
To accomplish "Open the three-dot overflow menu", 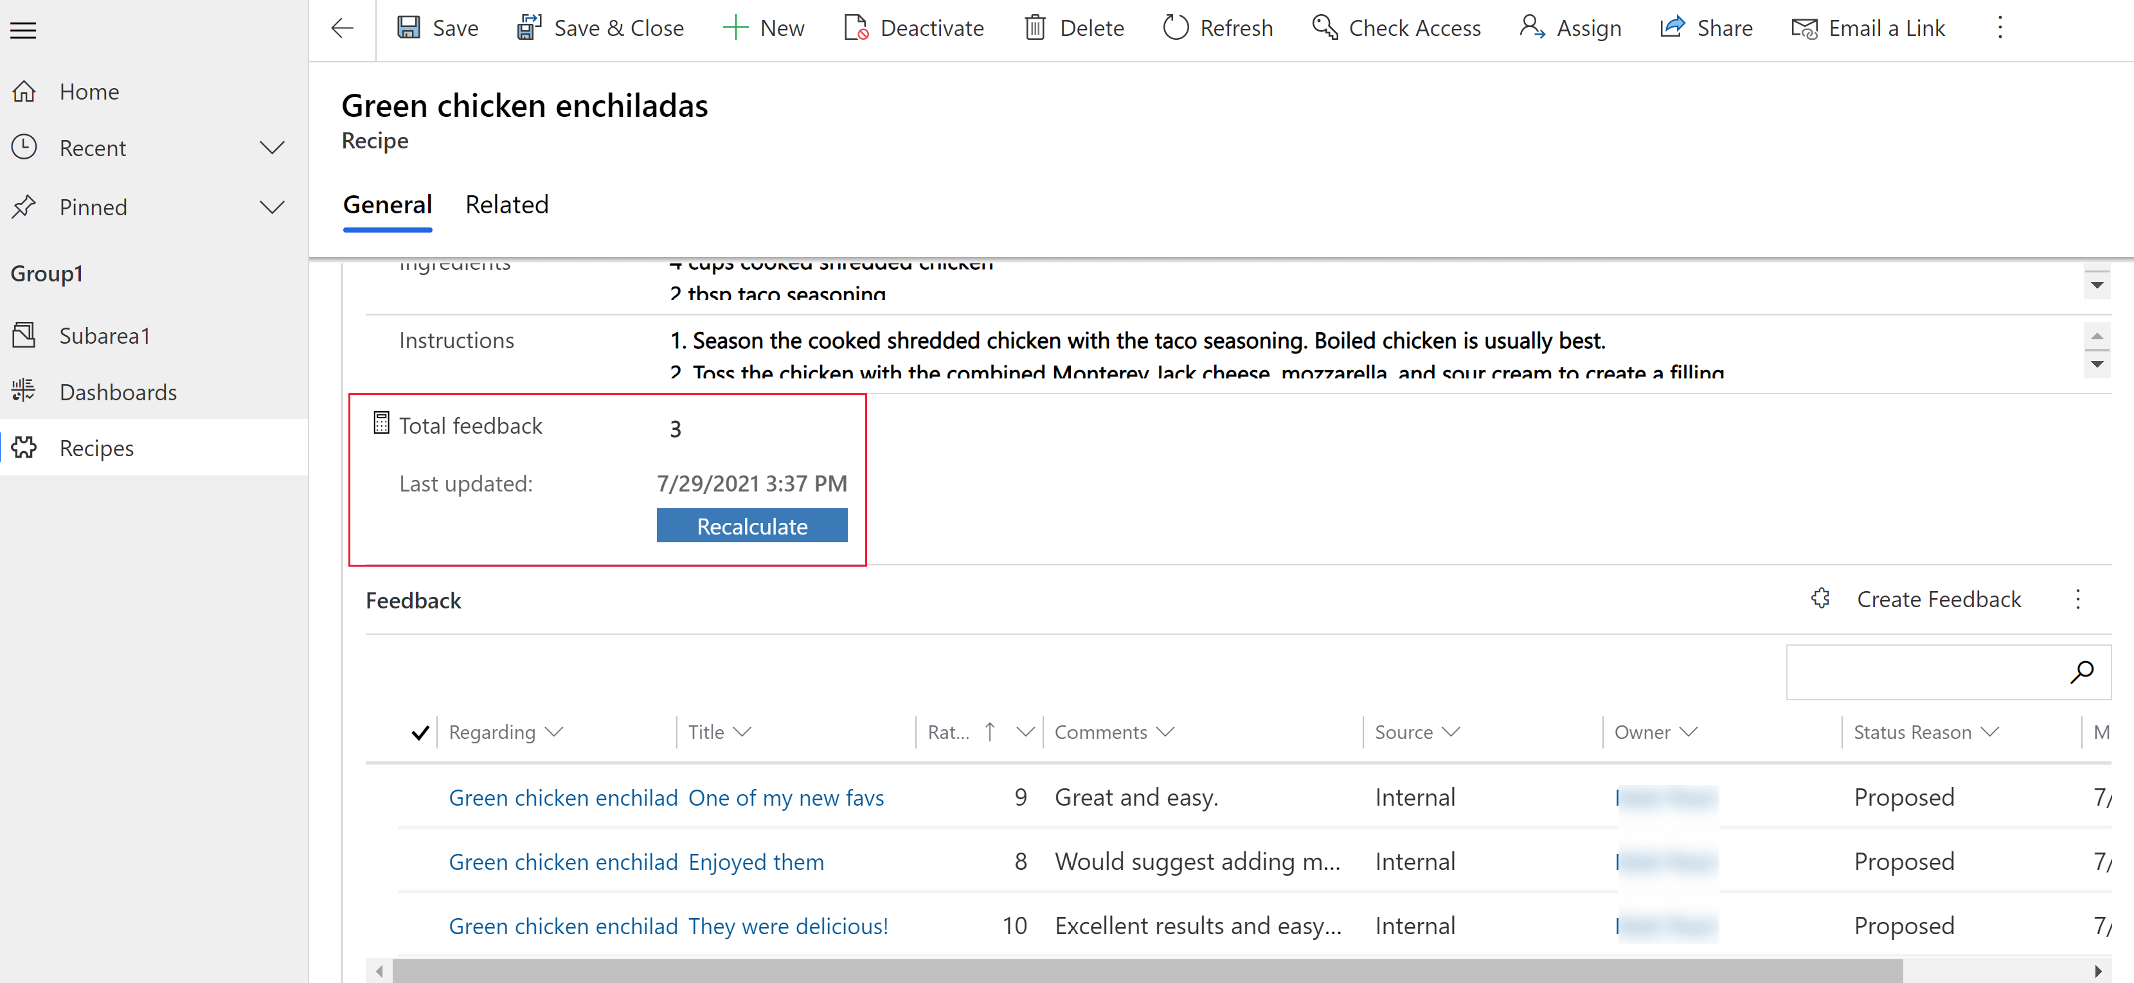I will 1999,27.
